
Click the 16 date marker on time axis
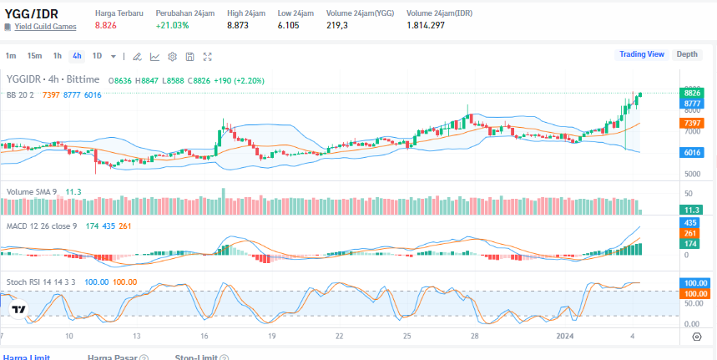204,337
